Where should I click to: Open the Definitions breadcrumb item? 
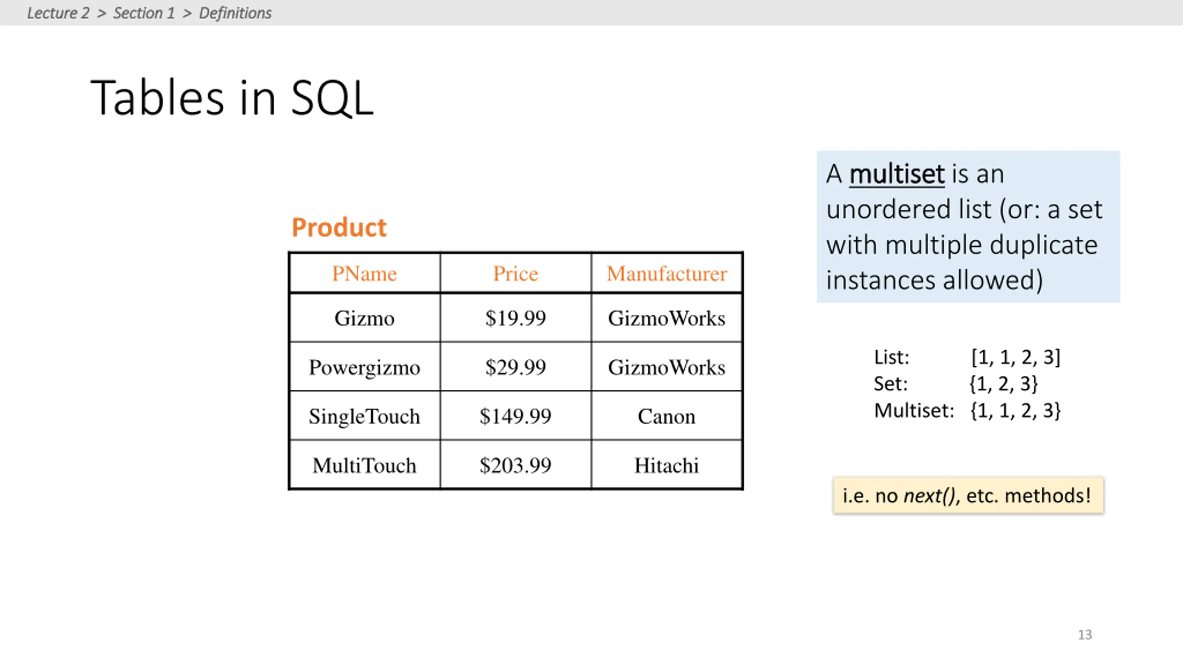[x=235, y=13]
